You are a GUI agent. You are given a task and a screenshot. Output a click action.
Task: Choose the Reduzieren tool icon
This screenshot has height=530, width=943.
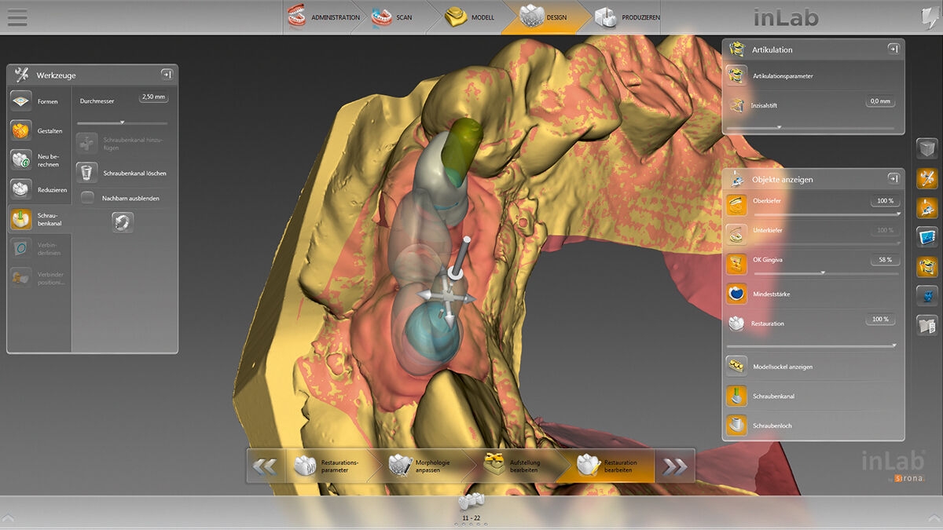point(21,189)
